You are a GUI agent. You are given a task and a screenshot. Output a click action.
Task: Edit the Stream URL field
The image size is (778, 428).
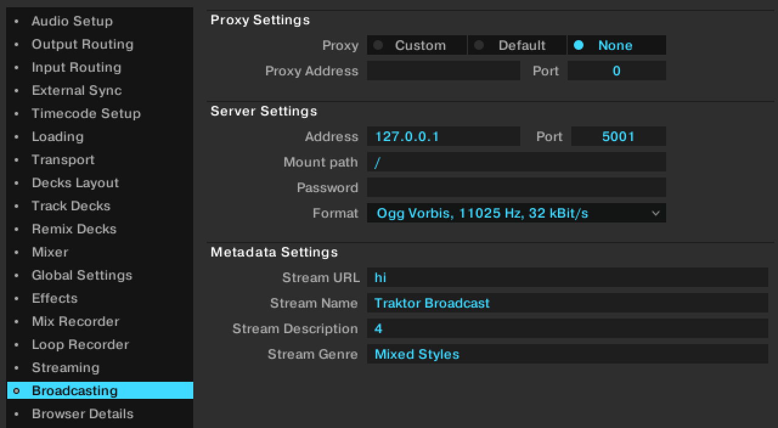568,278
